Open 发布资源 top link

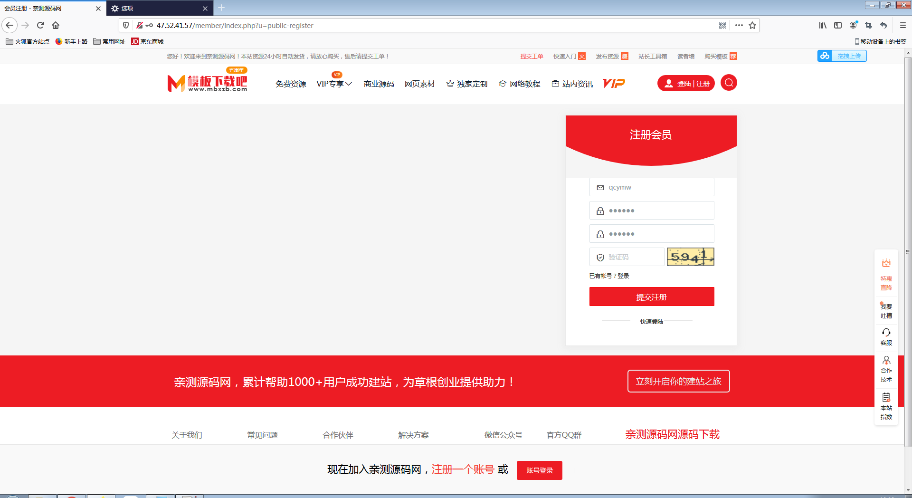(x=612, y=56)
